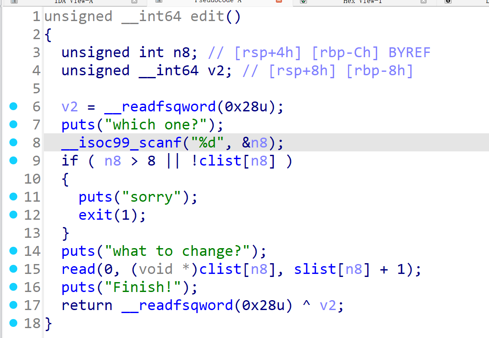489x338 pixels.
Task: Click the Hex View-1 tab icon
Action: click(303, 1)
